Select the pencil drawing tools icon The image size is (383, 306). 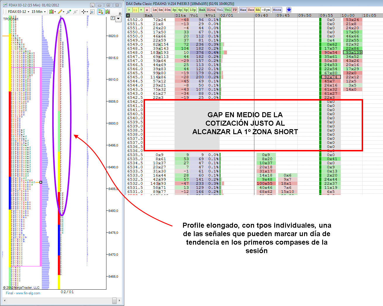[60, 12]
